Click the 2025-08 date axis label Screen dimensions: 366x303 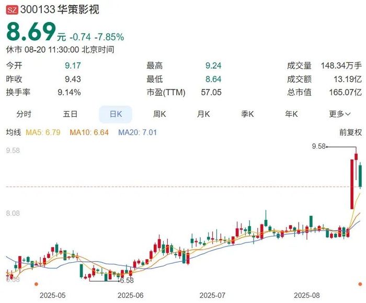[307, 295]
